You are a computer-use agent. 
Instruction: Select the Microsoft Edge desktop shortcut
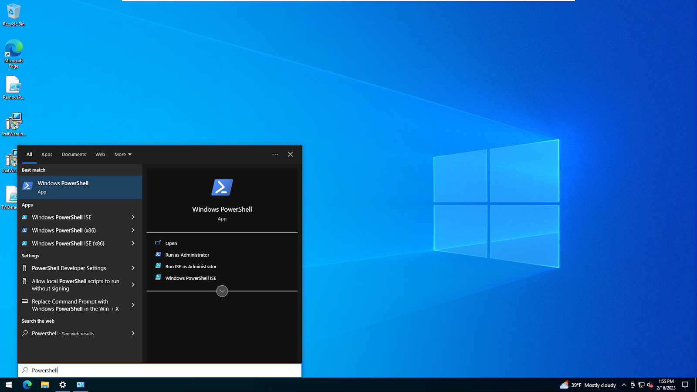coord(14,54)
